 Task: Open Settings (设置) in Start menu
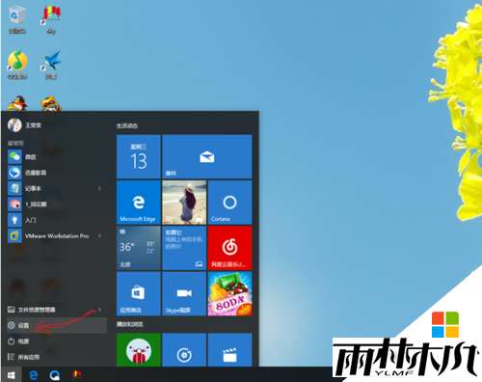pos(57,325)
